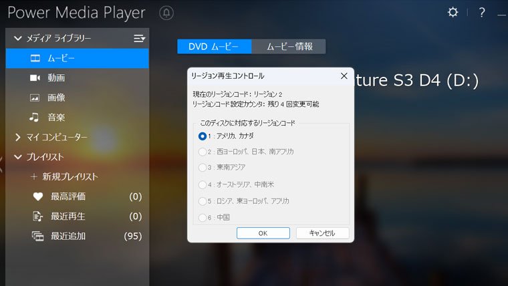
Task: Switch to the DVD ムービー tab
Action: [x=214, y=47]
